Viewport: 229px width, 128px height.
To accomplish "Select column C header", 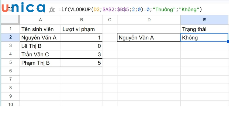I will [110, 20].
